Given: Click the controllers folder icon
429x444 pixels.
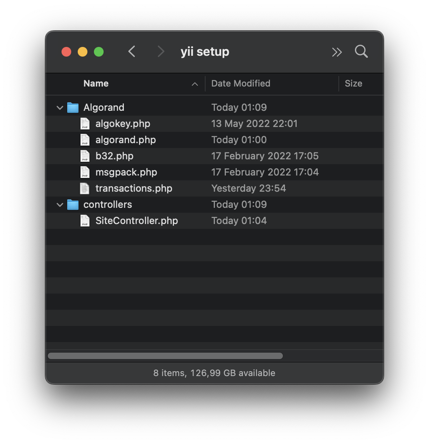Looking at the screenshot, I should [x=73, y=205].
